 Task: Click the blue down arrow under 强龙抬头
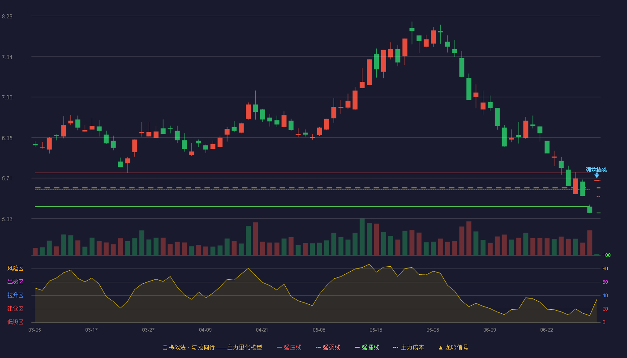tap(597, 175)
